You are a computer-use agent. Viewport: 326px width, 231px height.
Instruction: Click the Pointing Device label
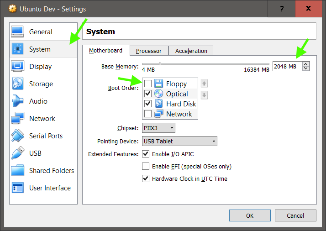pyautogui.click(x=118, y=142)
